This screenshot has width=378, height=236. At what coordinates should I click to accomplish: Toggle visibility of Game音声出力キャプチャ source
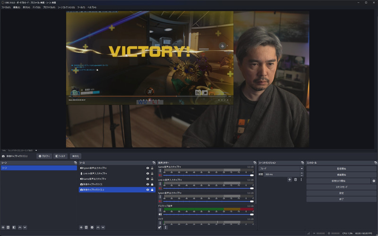(x=148, y=179)
